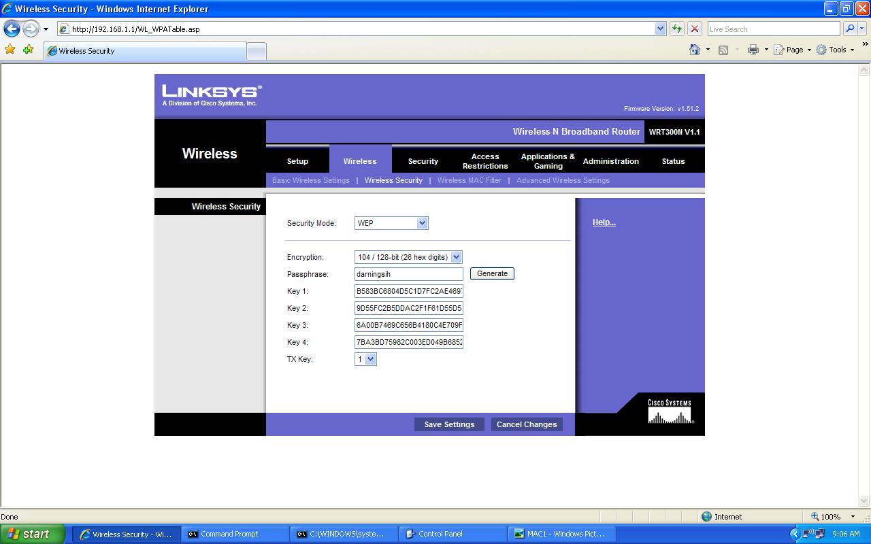Open the Setup tab of the router

point(297,161)
